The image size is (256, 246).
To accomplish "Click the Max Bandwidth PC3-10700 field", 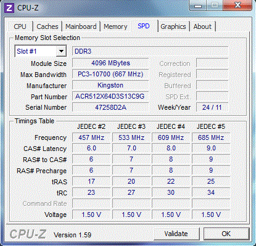I will [110, 74].
